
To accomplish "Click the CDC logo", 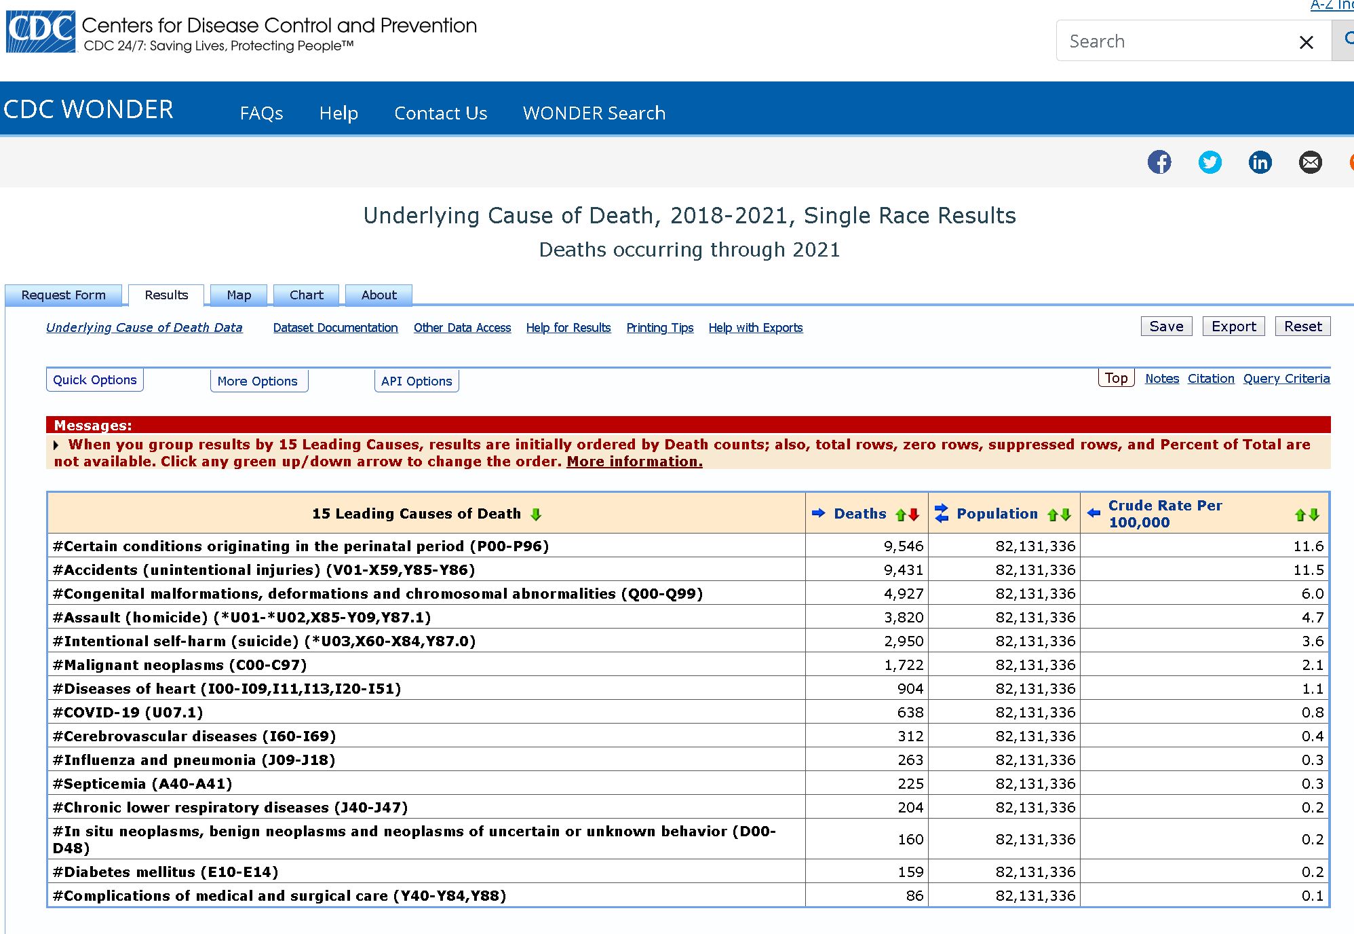I will [41, 32].
